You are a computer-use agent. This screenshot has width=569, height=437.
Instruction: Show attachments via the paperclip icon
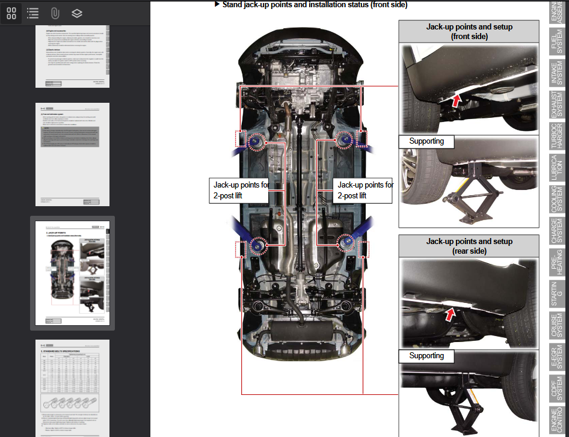[55, 13]
